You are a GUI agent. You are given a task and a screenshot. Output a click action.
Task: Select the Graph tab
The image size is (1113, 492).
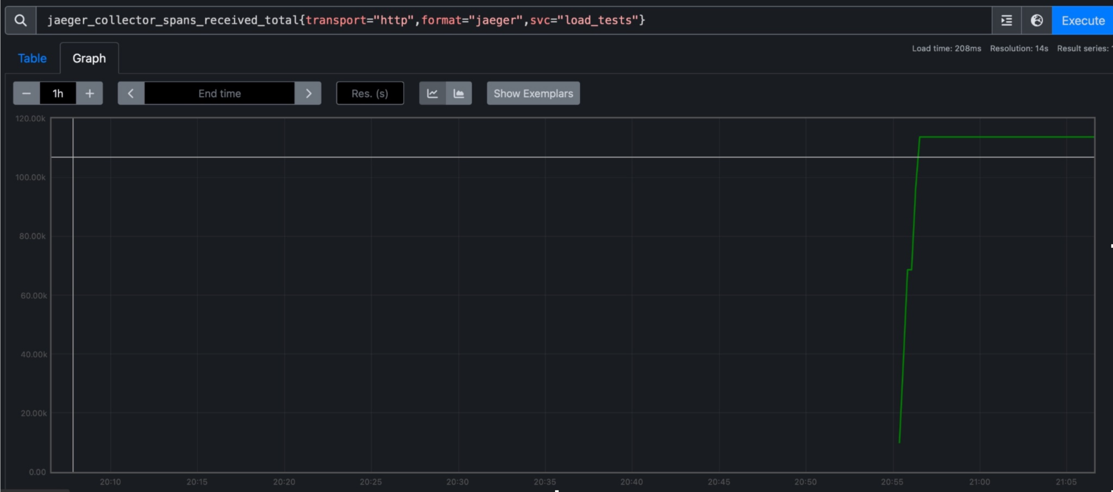pos(89,58)
